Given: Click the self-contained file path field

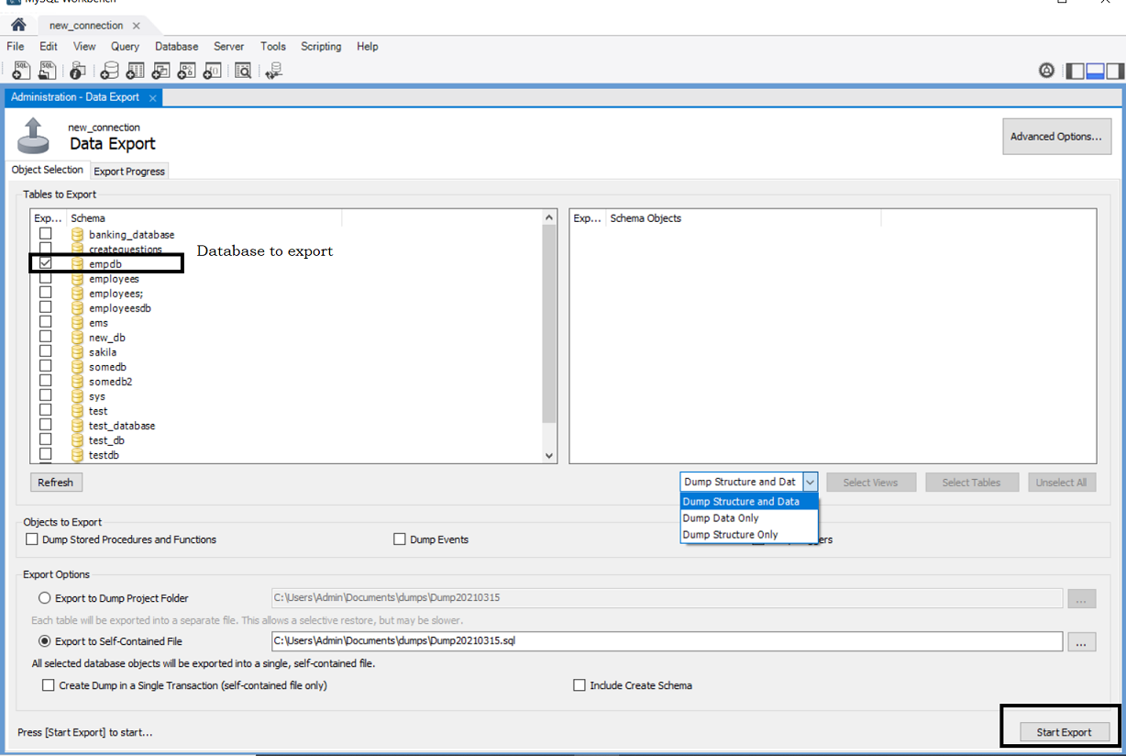Looking at the screenshot, I should point(667,641).
